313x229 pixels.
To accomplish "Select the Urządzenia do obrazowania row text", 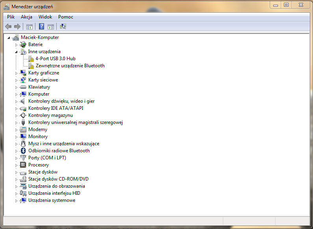I will click(56, 186).
